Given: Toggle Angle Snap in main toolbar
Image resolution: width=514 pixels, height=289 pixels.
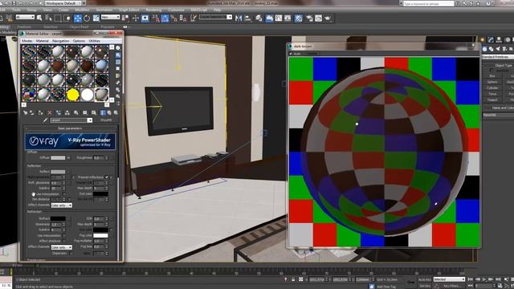Looking at the screenshot, I should click(x=165, y=18).
